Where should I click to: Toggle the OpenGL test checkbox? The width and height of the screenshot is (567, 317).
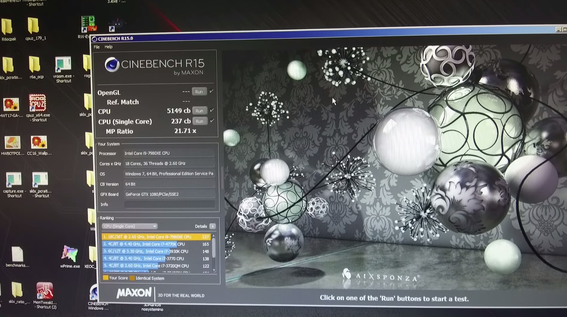pos(212,91)
